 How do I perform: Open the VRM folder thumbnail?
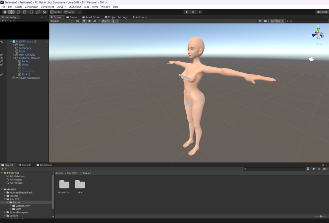(x=80, y=184)
